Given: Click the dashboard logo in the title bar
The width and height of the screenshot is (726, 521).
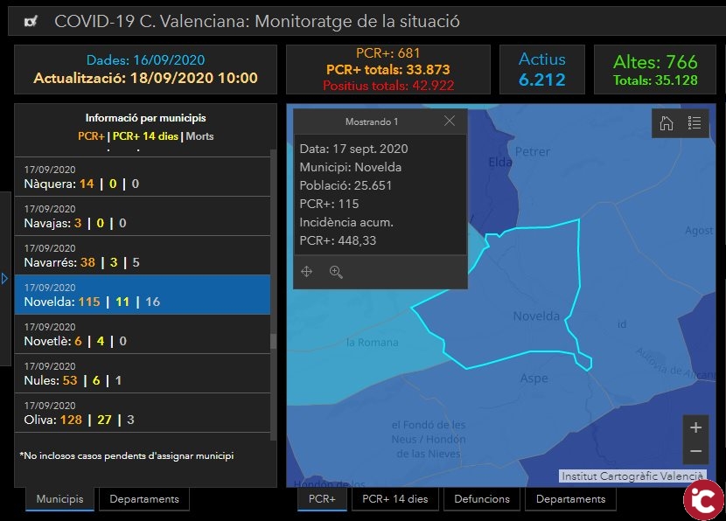Looking at the screenshot, I should [31, 22].
